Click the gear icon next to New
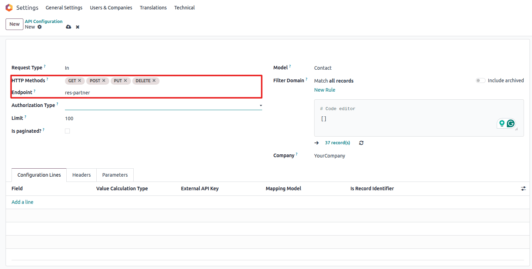Image resolution: width=532 pixels, height=269 pixels. tap(39, 27)
